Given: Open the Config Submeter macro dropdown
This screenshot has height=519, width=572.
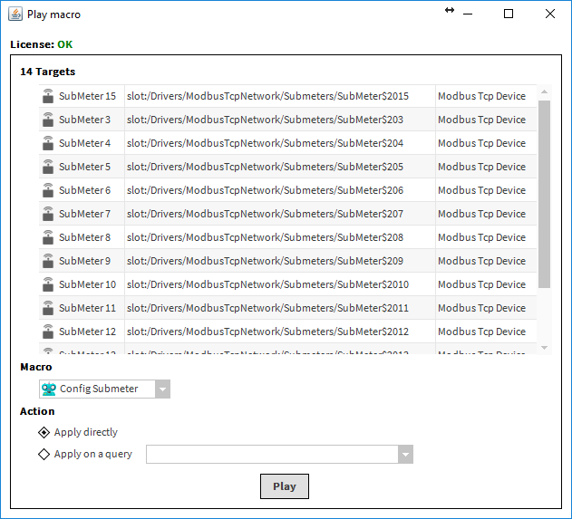Looking at the screenshot, I should tap(162, 389).
